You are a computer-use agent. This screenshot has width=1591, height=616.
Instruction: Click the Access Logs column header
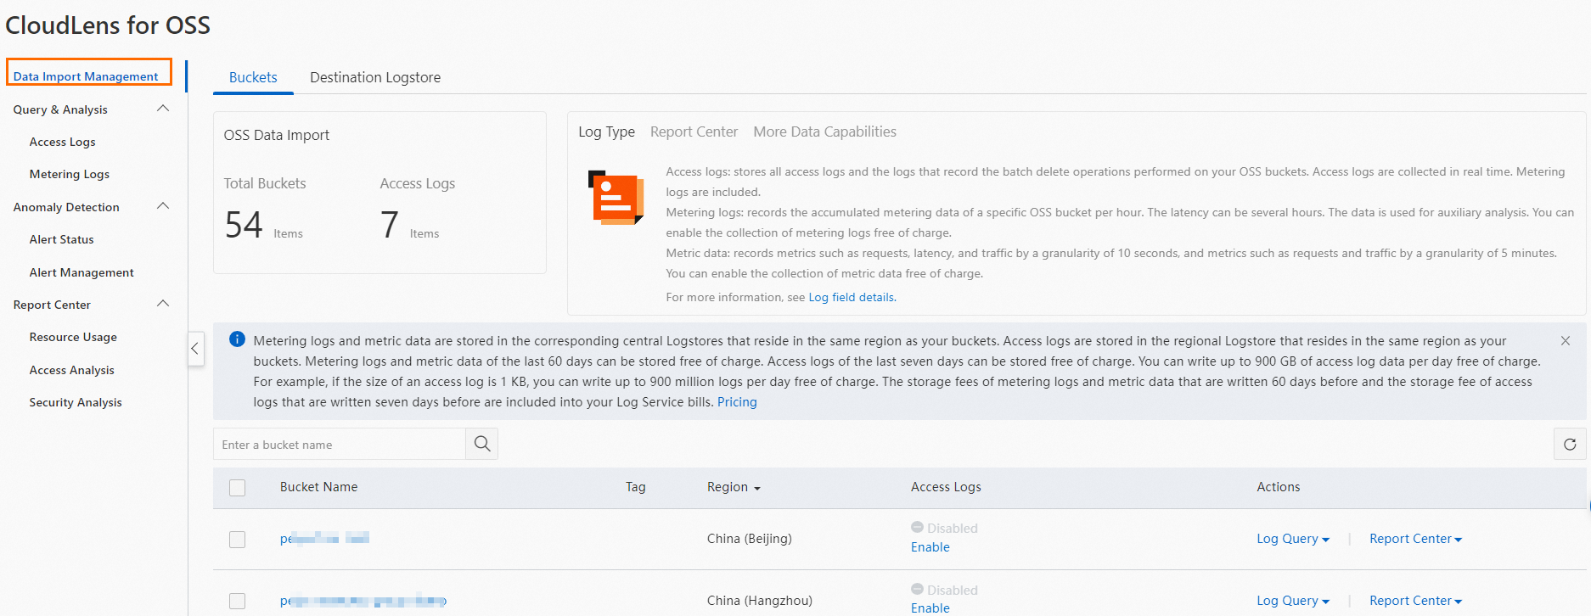tap(946, 487)
